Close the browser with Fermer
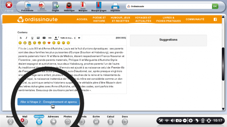 click(9, 7)
